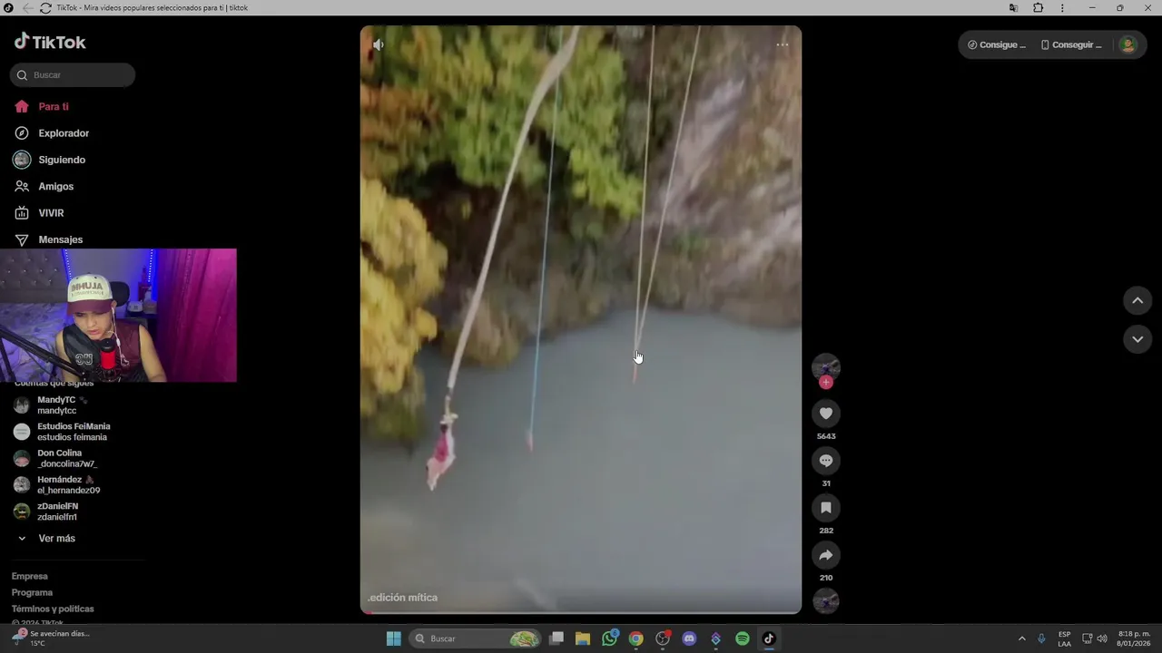Click the people icon beside Amigos
Screen dimensions: 1162x653
[x=22, y=186]
